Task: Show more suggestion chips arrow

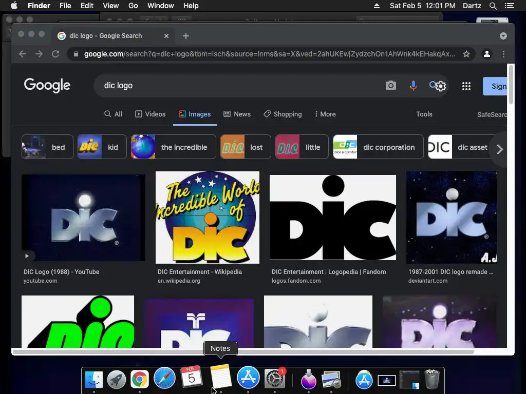Action: point(499,149)
